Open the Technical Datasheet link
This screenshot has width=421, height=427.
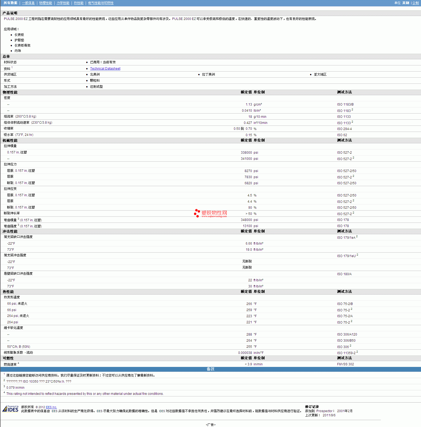pos(105,69)
